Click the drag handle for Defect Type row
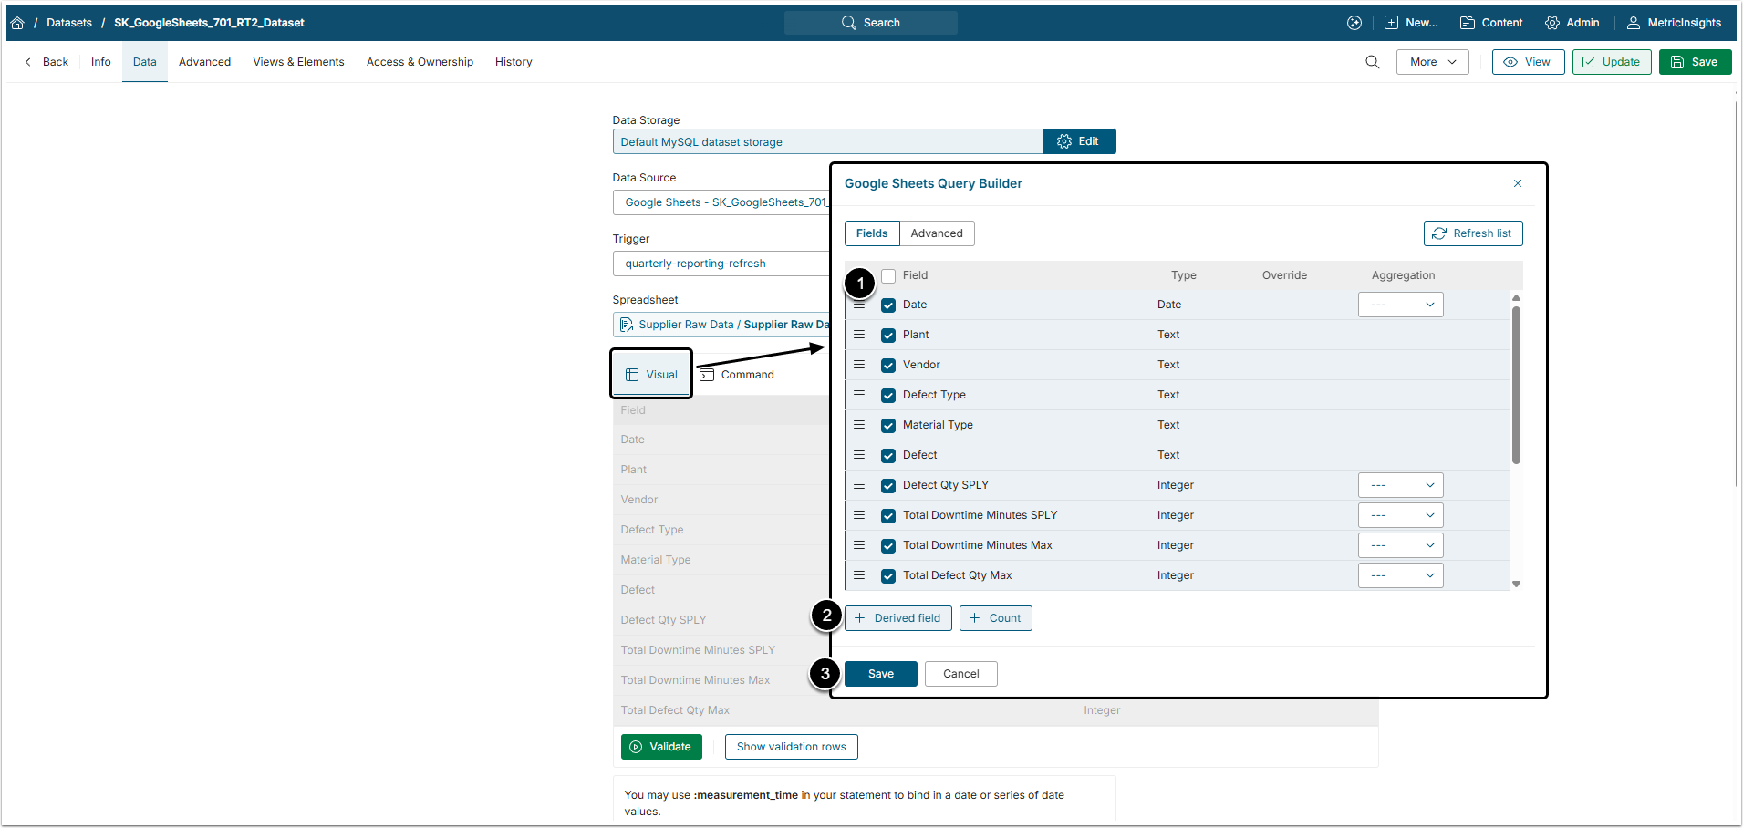This screenshot has height=828, width=1743. point(859,395)
